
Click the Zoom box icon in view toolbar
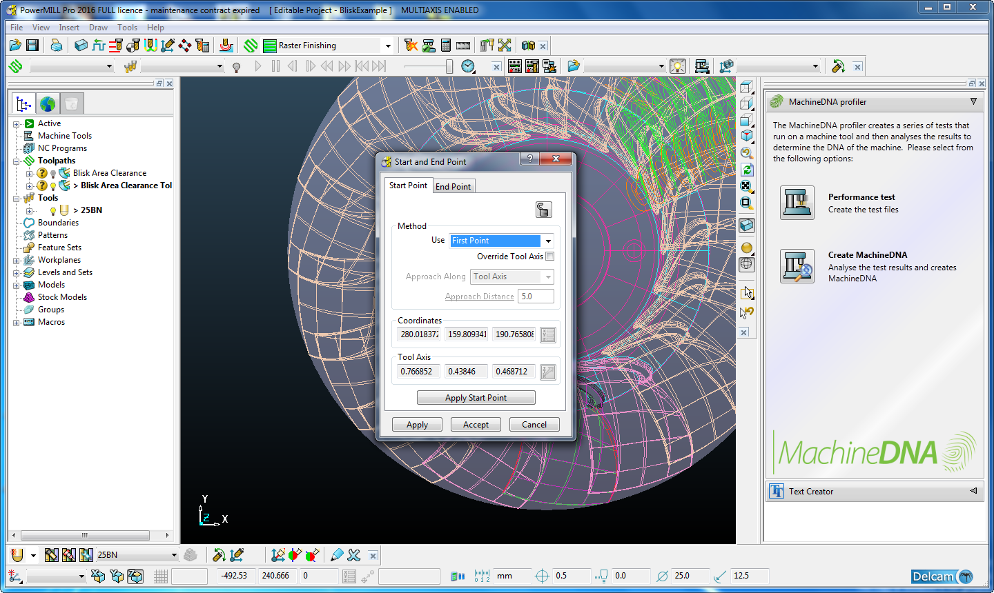(746, 203)
